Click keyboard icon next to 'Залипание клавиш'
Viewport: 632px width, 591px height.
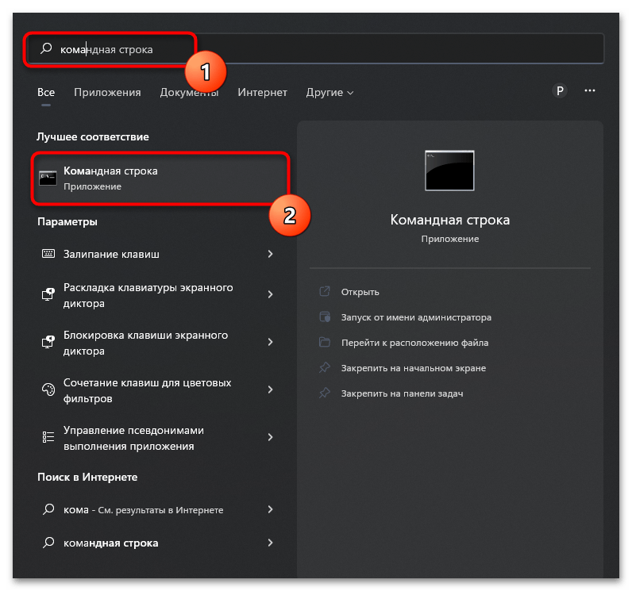48,254
